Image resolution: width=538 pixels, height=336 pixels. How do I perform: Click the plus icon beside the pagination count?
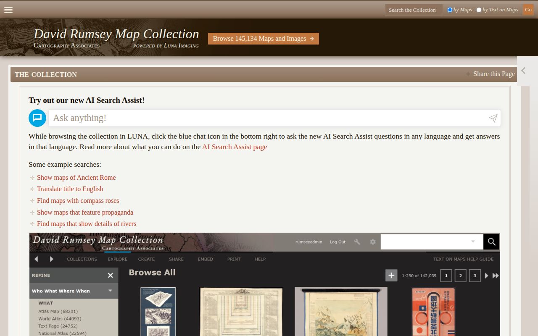click(391, 275)
